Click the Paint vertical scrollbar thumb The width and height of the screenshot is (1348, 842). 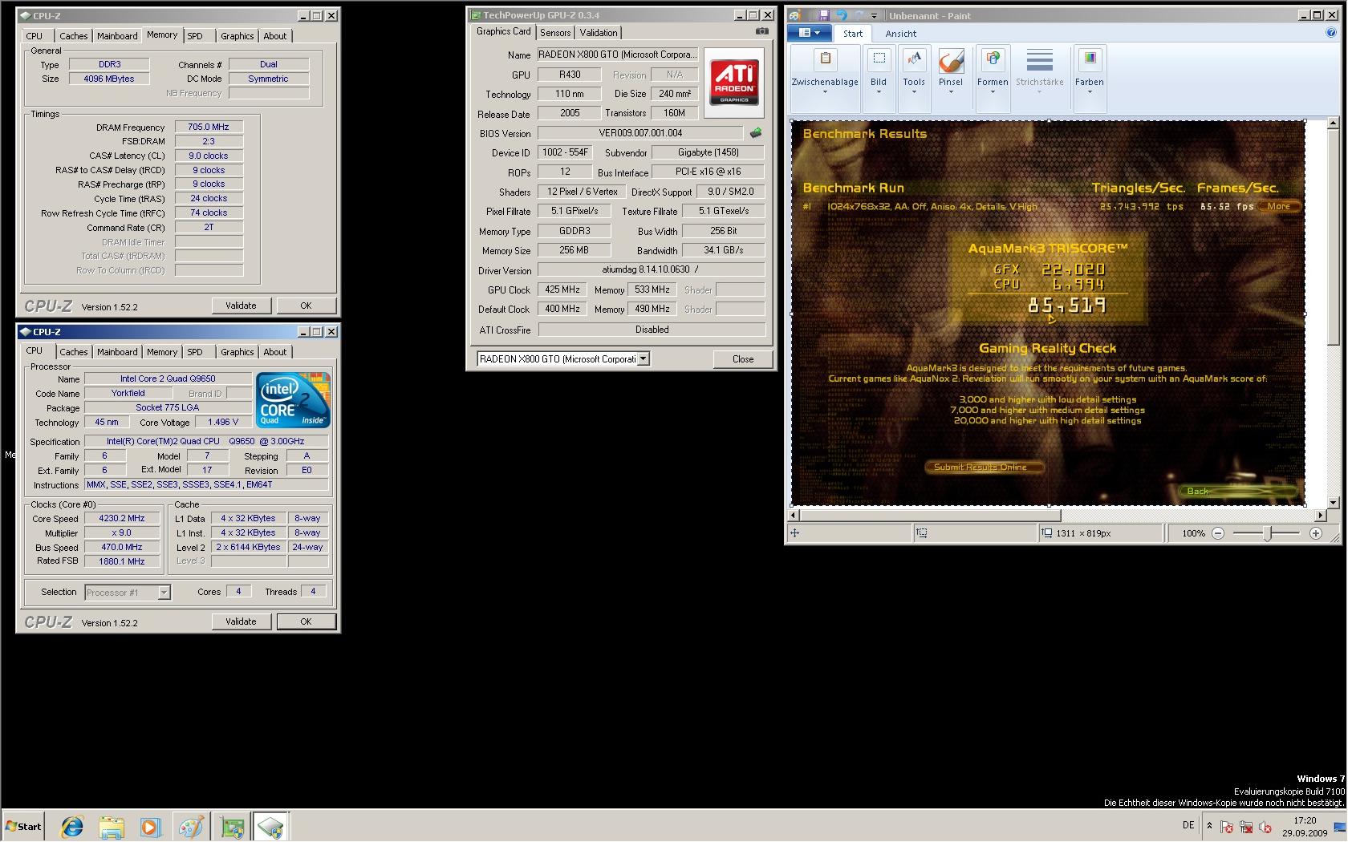[1333, 239]
